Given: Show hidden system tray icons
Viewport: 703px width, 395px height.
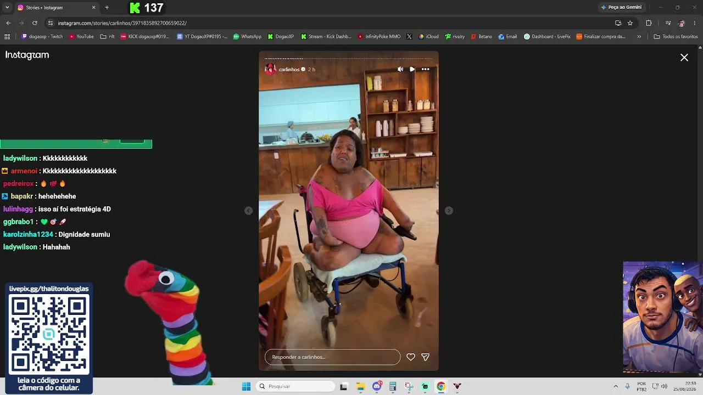Looking at the screenshot, I should (616, 386).
